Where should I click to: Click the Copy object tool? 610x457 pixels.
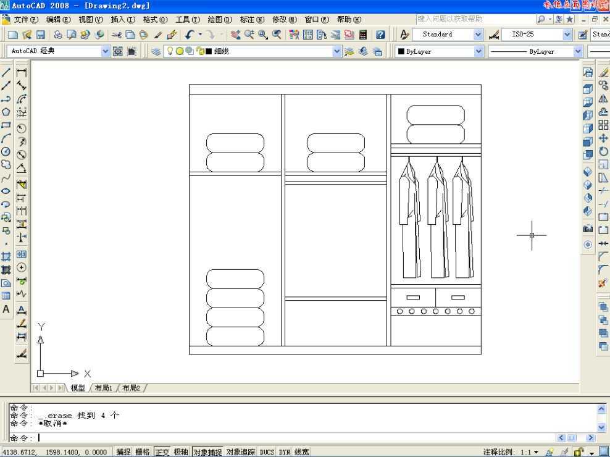(x=603, y=85)
